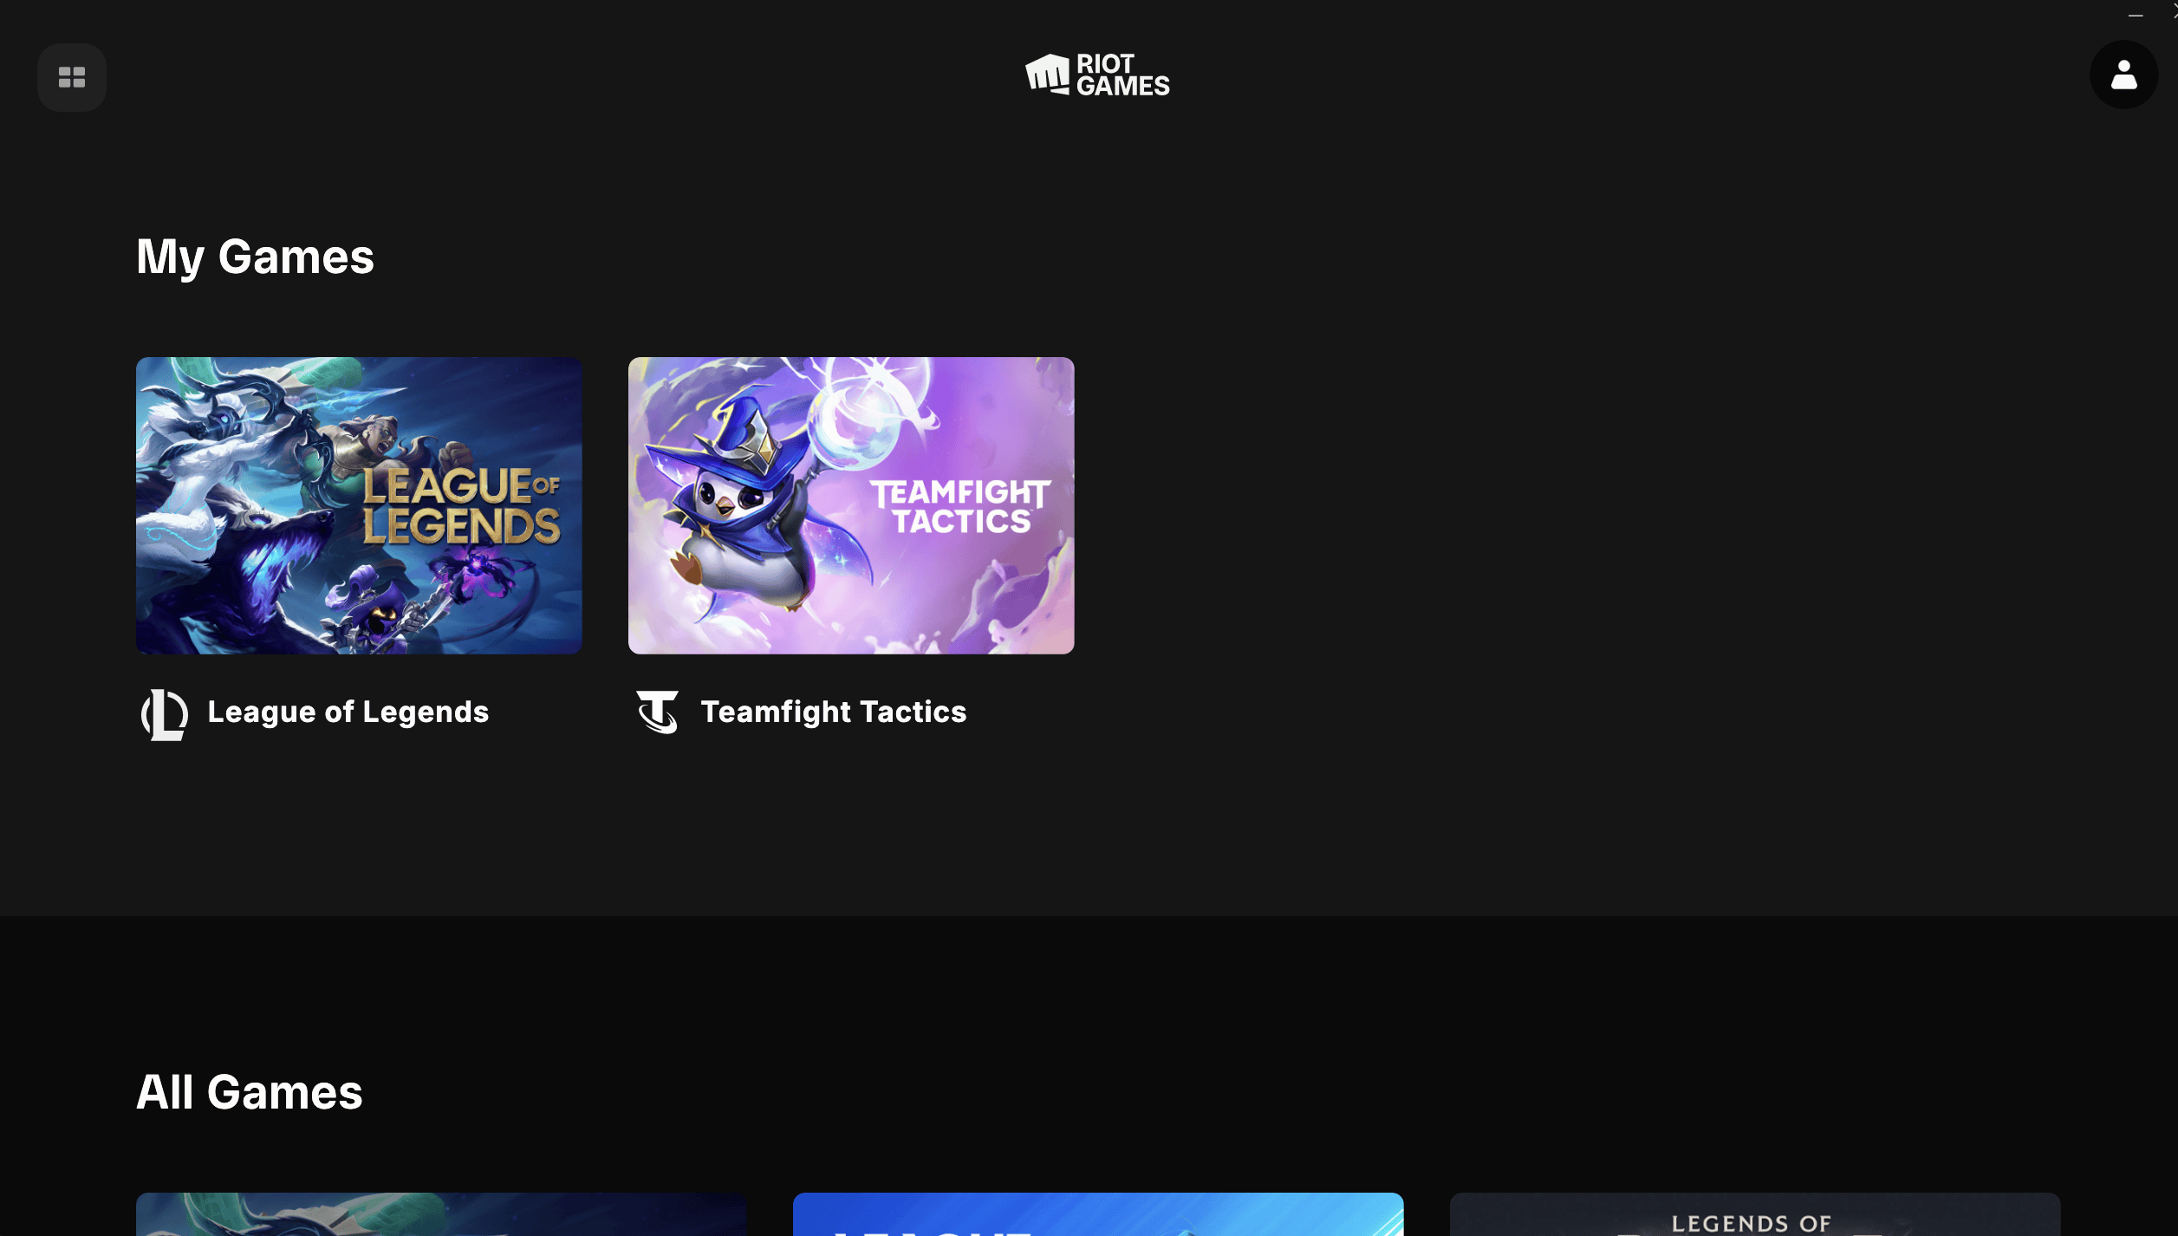
Task: Click the League of Legends L emblem icon
Action: pyautogui.click(x=164, y=714)
